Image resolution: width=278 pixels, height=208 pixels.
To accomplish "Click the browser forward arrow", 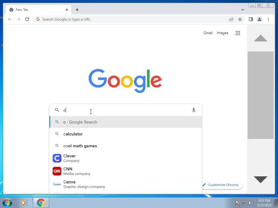I will (18, 19).
